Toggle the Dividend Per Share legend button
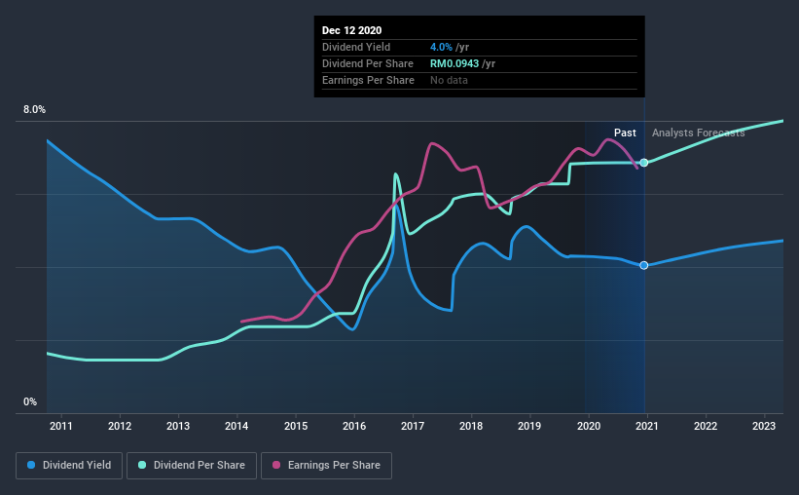This screenshot has width=799, height=495. 192,466
